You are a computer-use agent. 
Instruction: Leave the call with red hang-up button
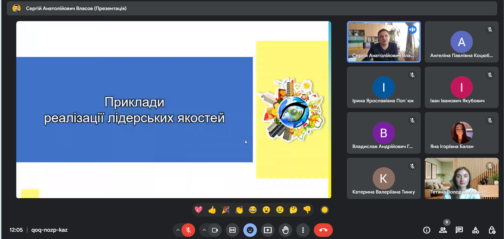[x=323, y=230]
